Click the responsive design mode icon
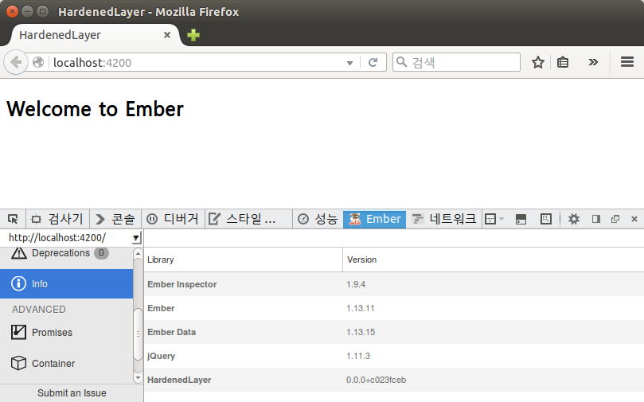The image size is (644, 402). tap(545, 219)
